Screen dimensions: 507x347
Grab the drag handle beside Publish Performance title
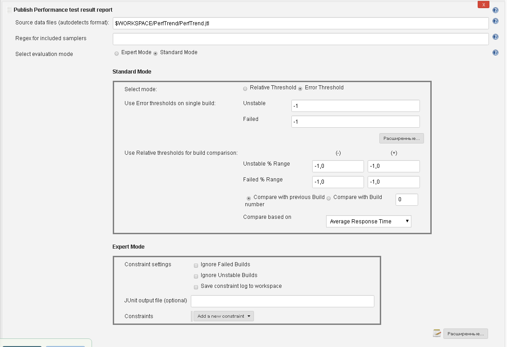(x=9, y=10)
